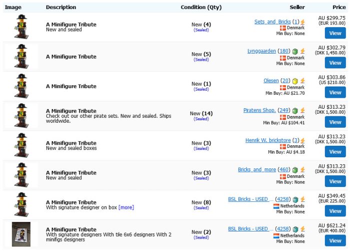Click the lightning bolt icon next to Piratens Shop.
The height and width of the screenshot is (252, 350).
302,111
